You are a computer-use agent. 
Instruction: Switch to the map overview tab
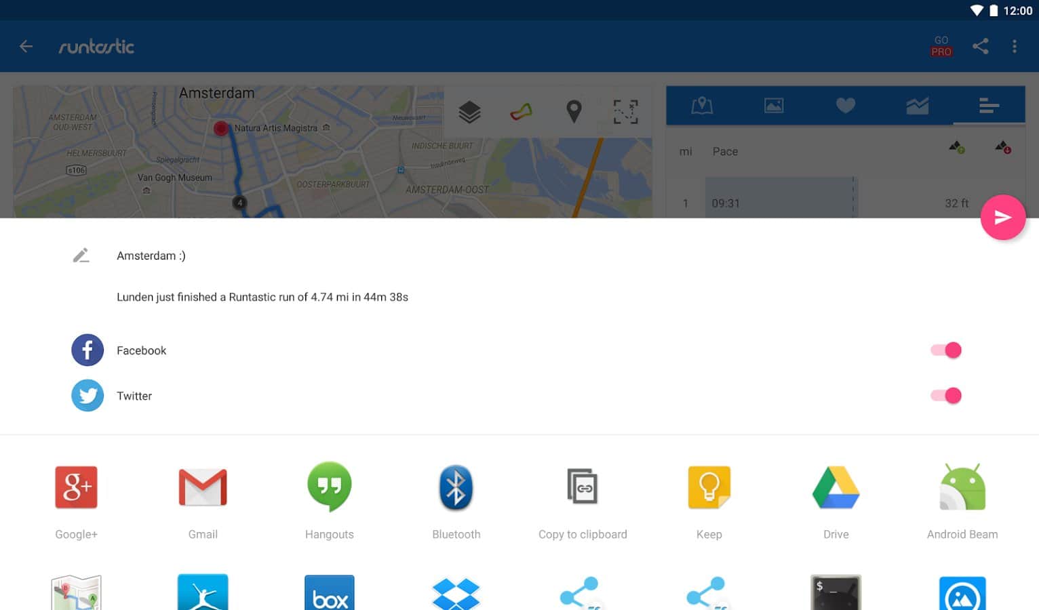coord(702,106)
